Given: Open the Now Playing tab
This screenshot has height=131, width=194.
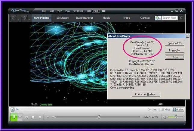Looking at the screenshot, I should pos(42,18).
